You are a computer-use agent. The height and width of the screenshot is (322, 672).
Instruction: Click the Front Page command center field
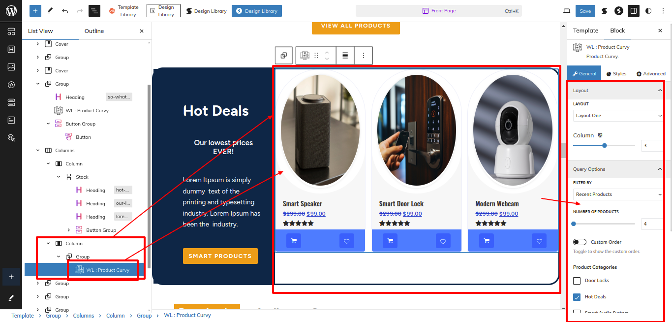439,11
